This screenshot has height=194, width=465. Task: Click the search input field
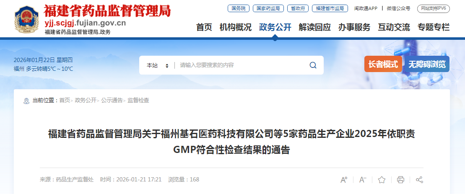[242, 65]
